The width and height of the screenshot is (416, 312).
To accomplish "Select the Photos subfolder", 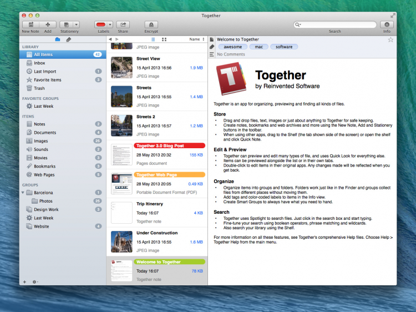I will coord(63,201).
